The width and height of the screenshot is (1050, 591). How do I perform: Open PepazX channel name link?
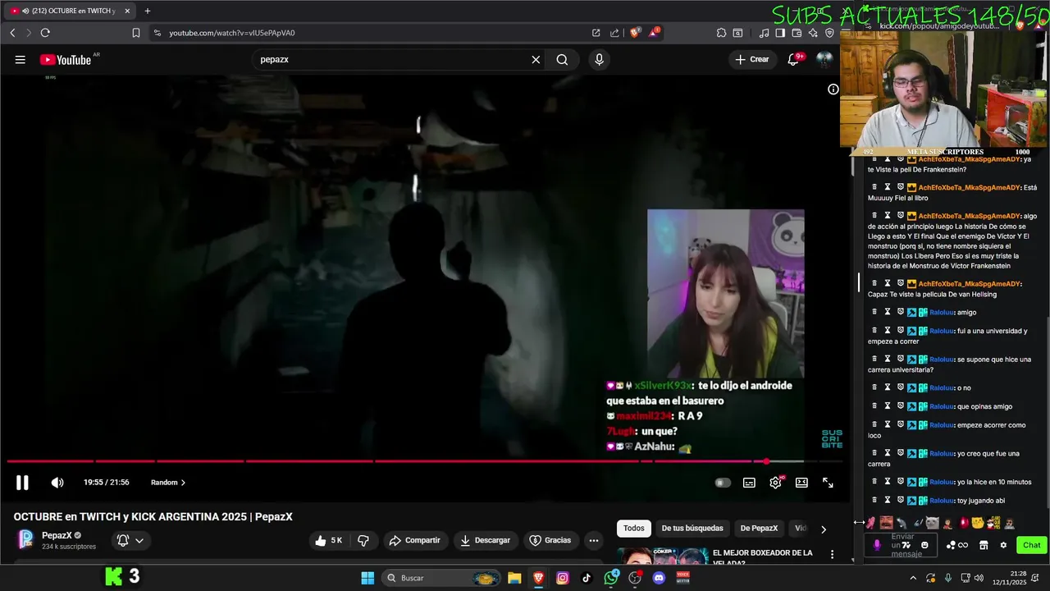57,535
